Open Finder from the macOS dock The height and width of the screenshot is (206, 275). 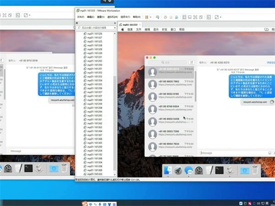pos(167,170)
